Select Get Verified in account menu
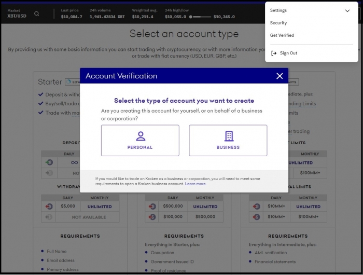This screenshot has width=363, height=275. 282,35
